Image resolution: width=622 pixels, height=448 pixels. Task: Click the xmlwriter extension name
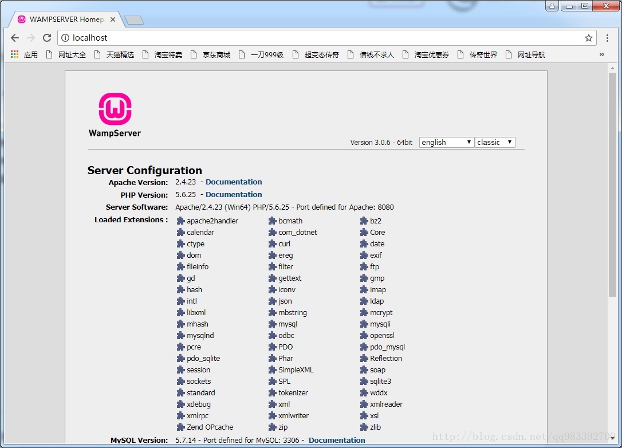tap(294, 415)
